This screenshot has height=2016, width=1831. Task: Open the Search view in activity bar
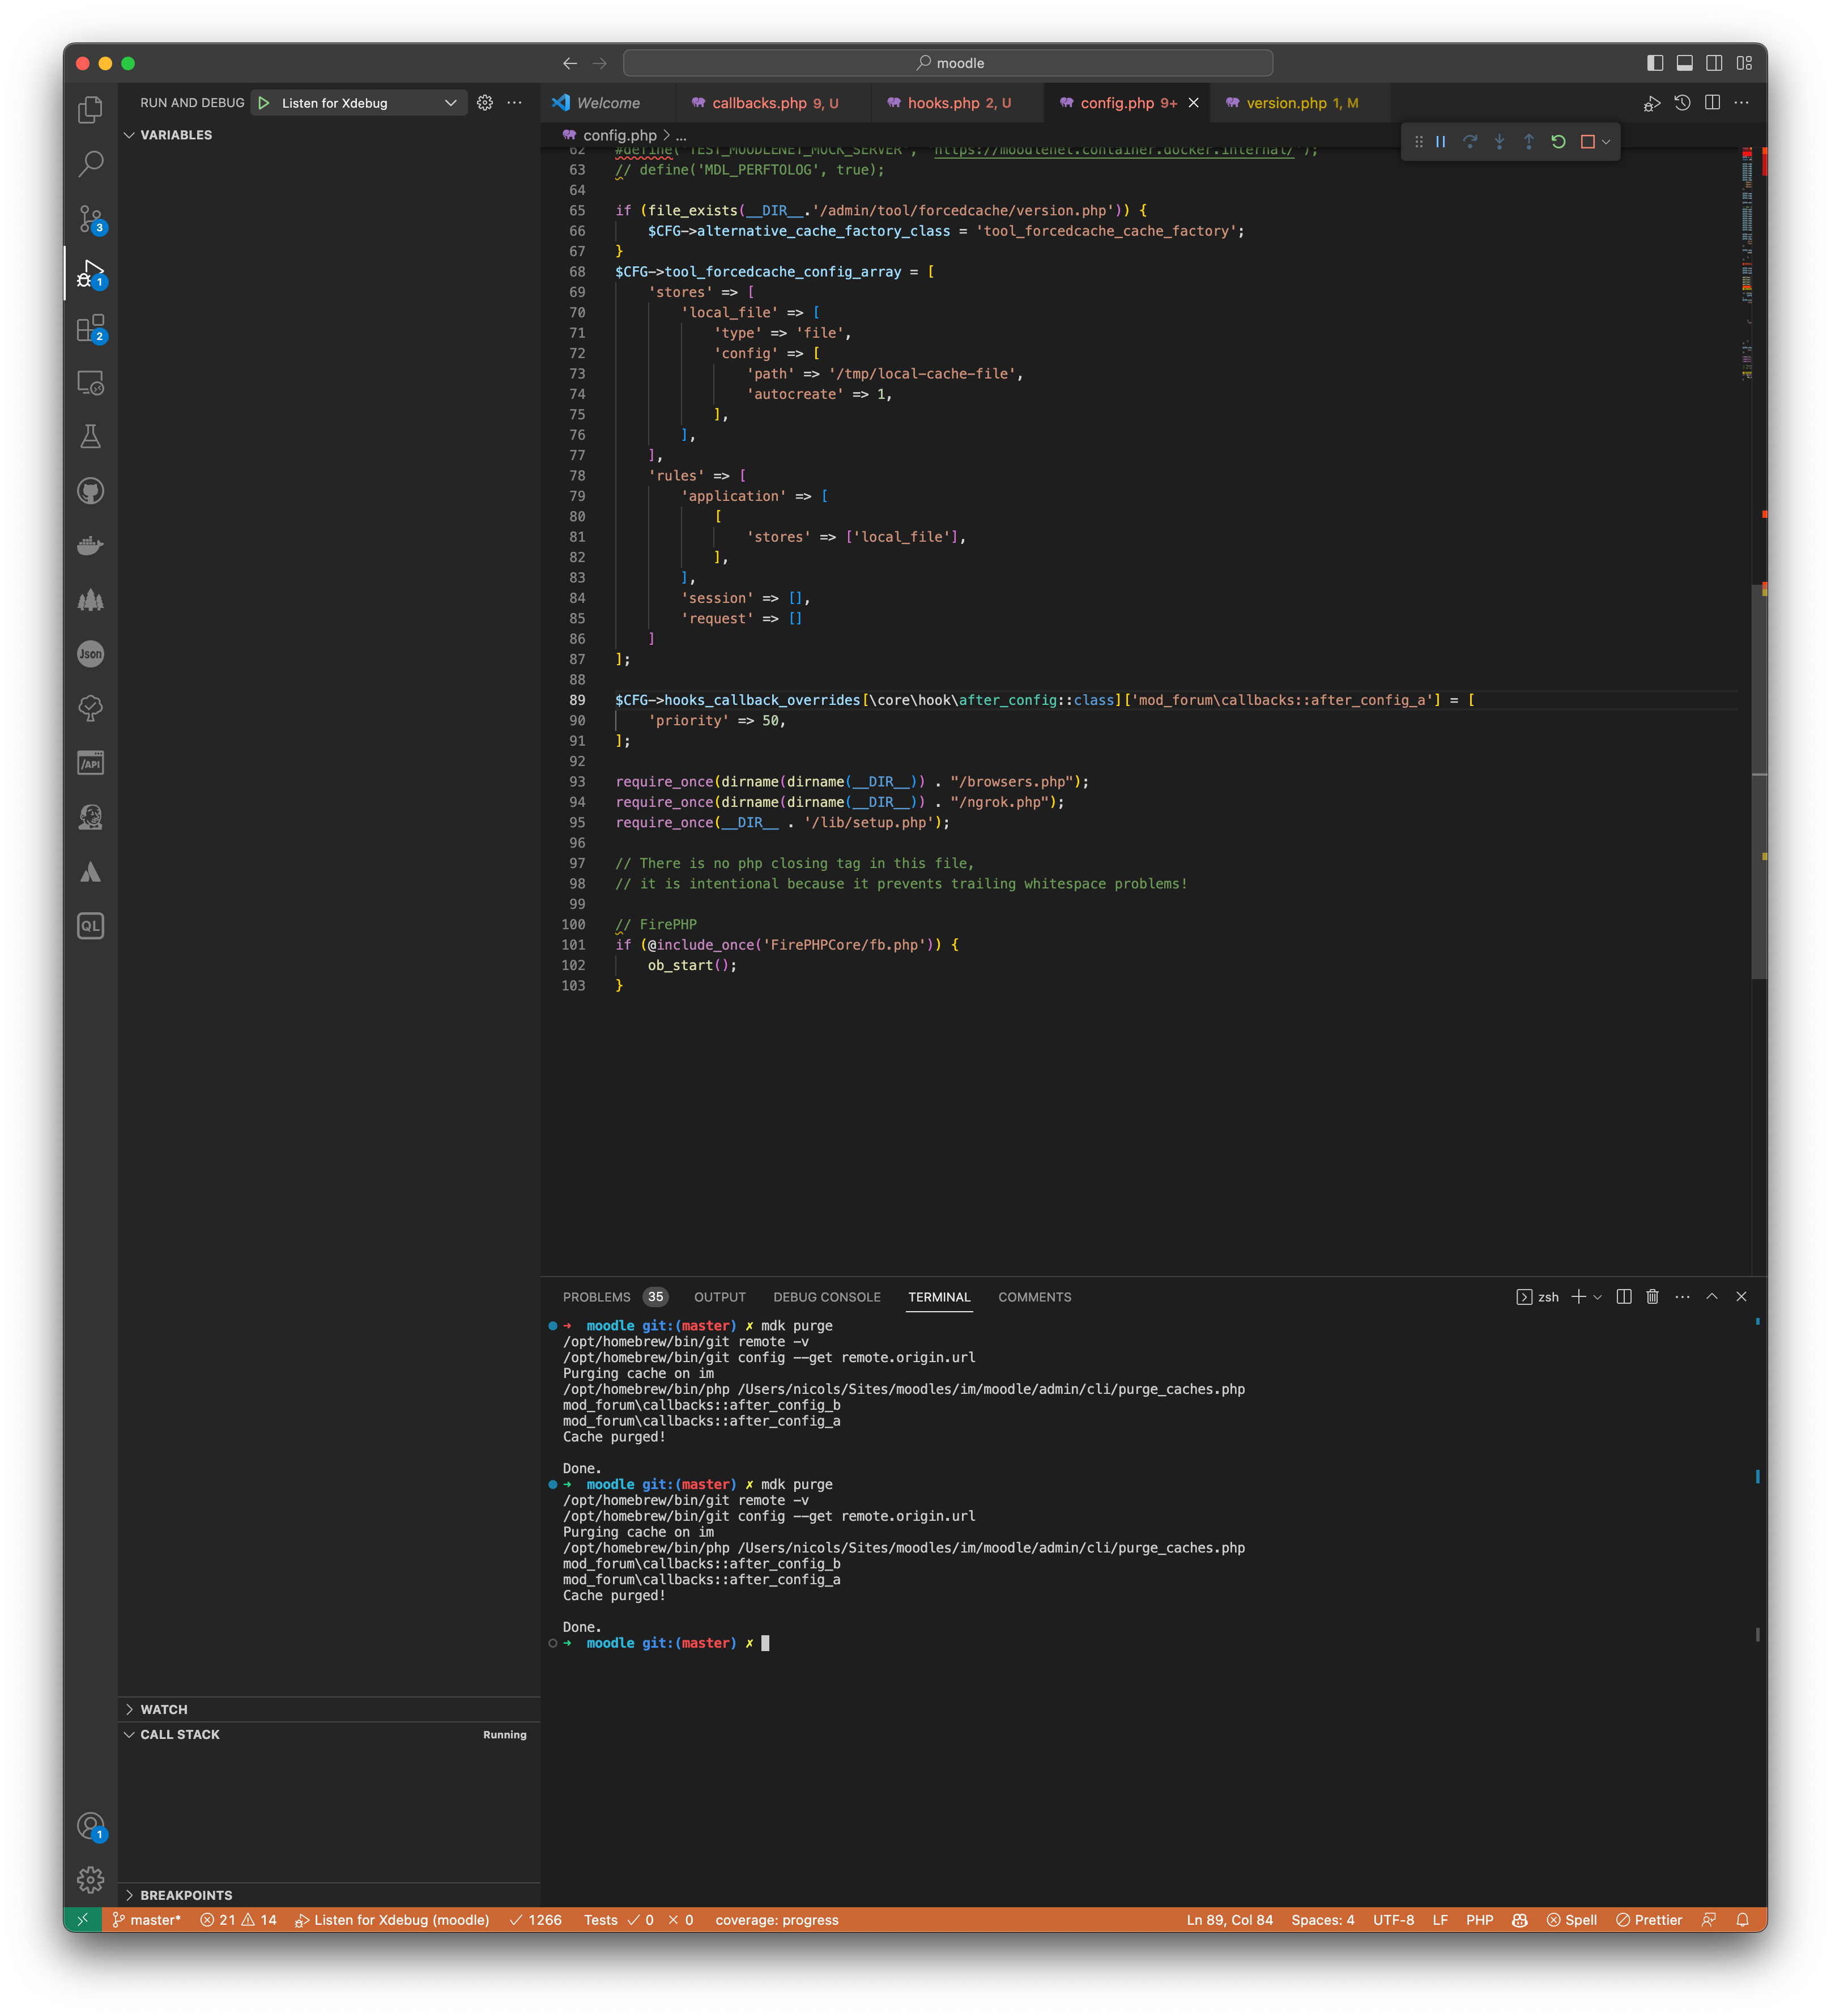[90, 163]
